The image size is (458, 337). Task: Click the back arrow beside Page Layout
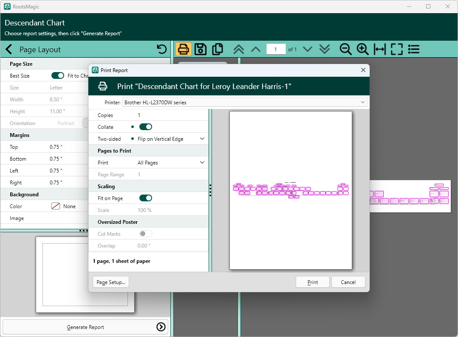(x=9, y=49)
